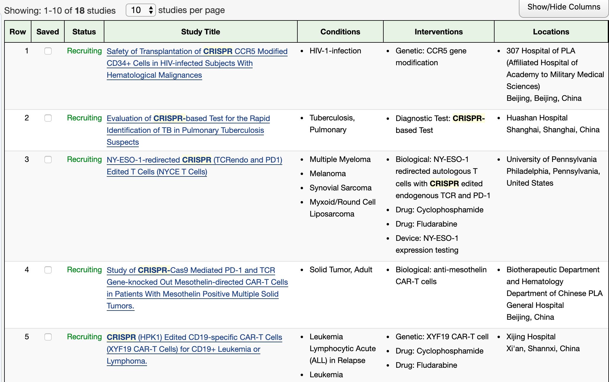Screen dimensions: 609x382
Task: Click the Show/Hide Columns button
Action: pos(564,7)
